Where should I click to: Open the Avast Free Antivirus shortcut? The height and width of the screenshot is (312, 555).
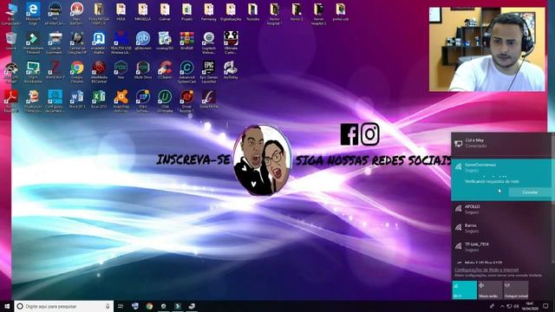pos(121,101)
